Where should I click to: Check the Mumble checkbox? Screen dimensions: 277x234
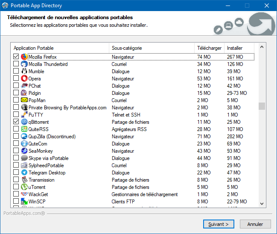tap(16, 71)
